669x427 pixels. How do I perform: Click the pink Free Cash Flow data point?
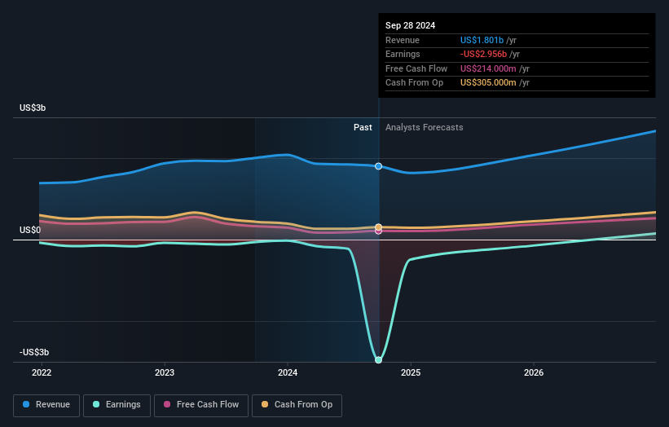(x=378, y=231)
